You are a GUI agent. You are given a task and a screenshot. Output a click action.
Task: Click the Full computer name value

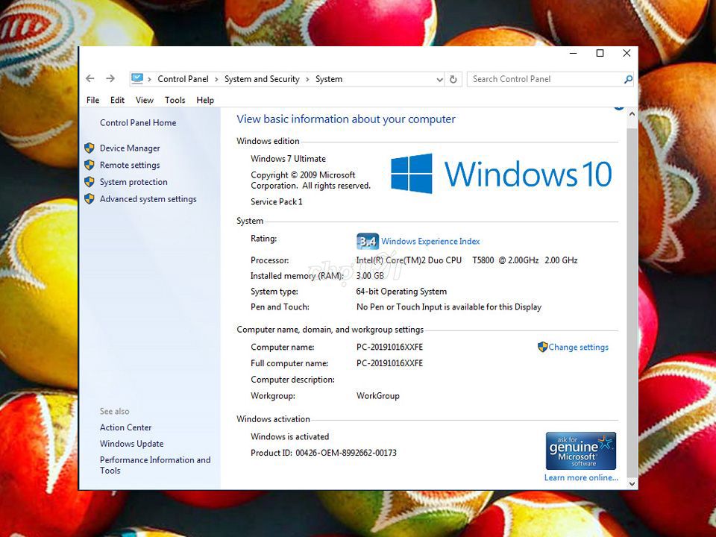pos(389,363)
